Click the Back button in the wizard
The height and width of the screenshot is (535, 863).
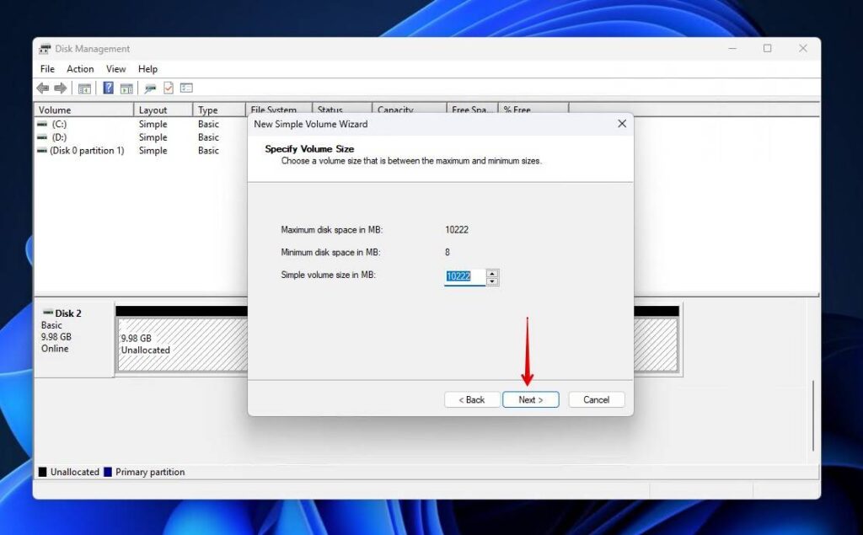click(471, 399)
